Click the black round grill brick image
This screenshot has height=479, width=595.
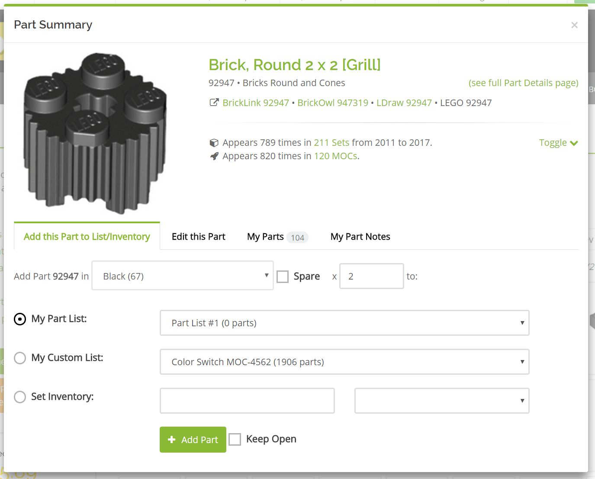pos(95,134)
